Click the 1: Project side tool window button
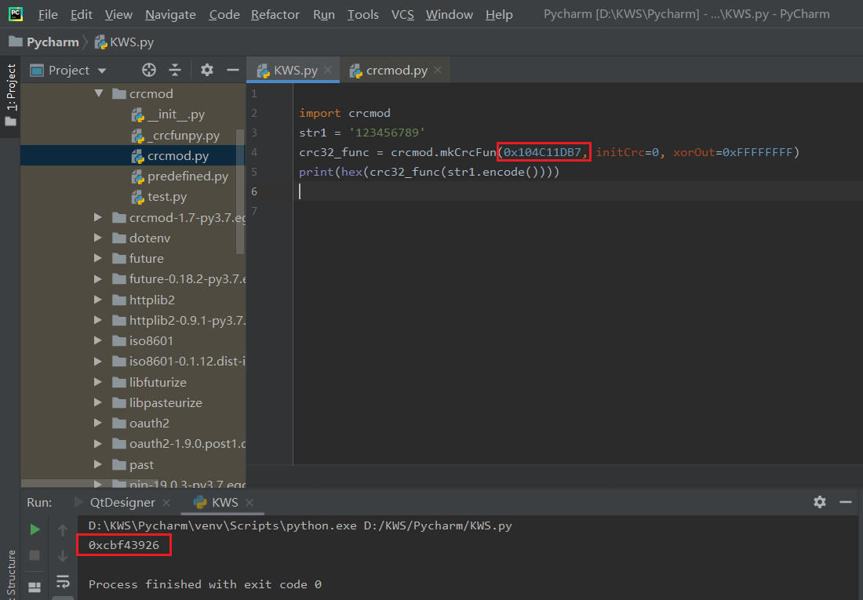 (x=10, y=95)
